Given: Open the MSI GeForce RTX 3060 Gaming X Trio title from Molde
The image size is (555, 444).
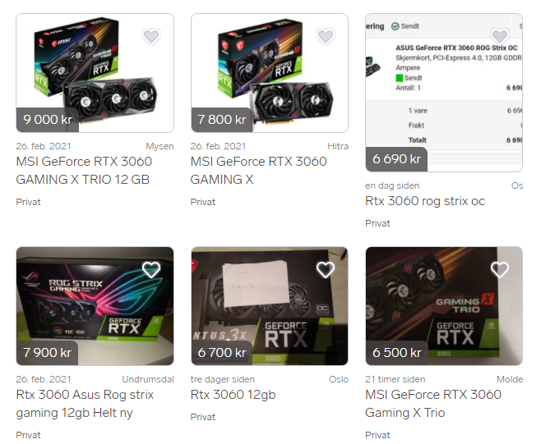Looking at the screenshot, I should (433, 404).
